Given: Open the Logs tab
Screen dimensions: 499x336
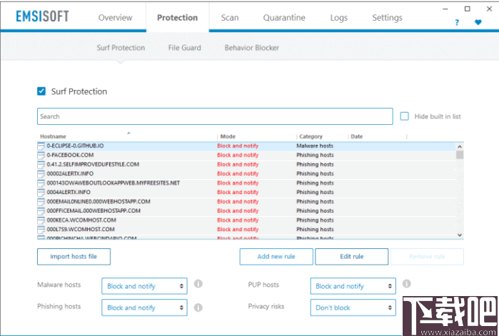Looking at the screenshot, I should coord(339,18).
